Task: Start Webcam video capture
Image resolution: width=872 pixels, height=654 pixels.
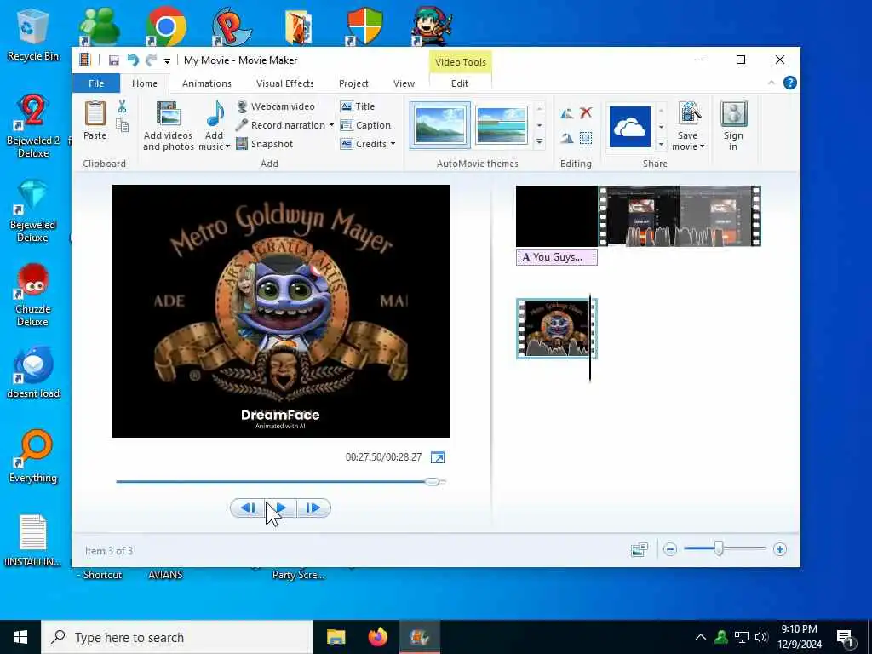Action: coord(276,106)
